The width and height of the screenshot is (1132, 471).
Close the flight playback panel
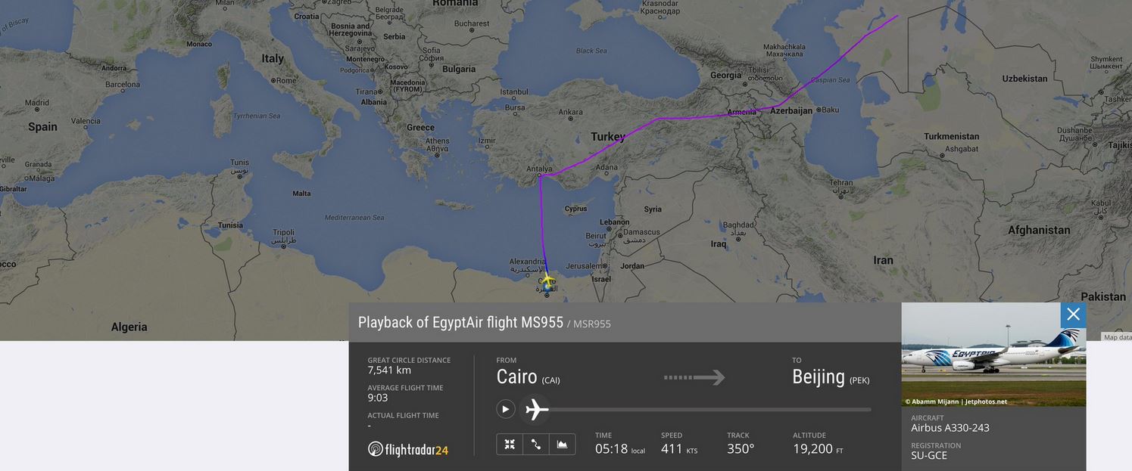1073,315
